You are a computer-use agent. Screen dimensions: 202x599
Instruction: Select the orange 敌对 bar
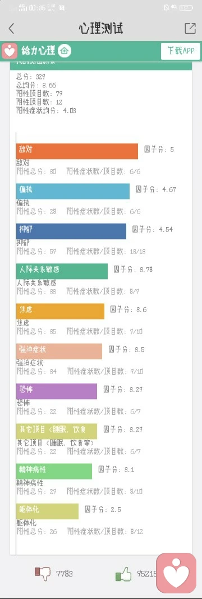[77, 151]
